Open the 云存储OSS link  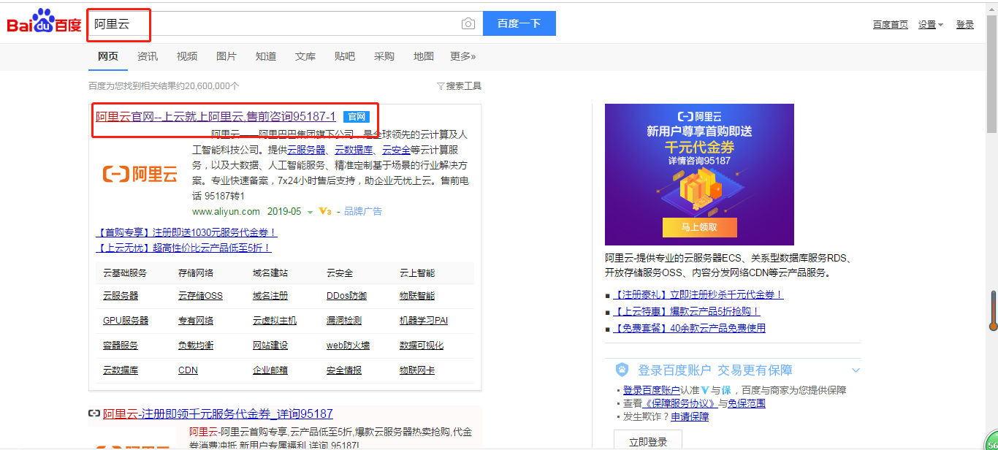200,296
